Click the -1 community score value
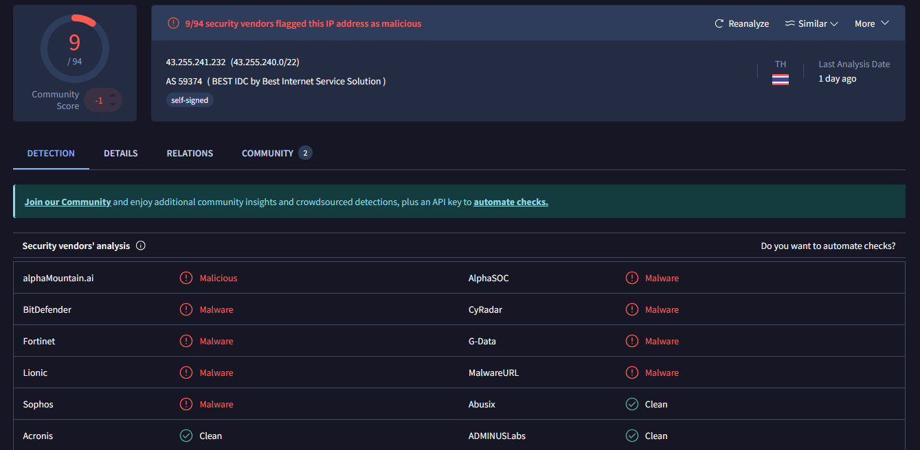This screenshot has width=920, height=450. (99, 101)
